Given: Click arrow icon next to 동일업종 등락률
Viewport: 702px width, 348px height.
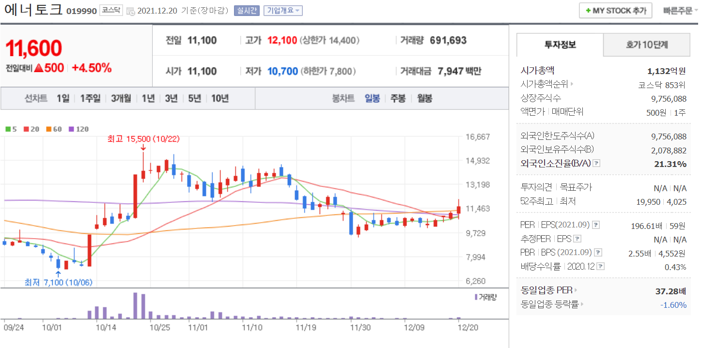Looking at the screenshot, I should tap(582, 304).
